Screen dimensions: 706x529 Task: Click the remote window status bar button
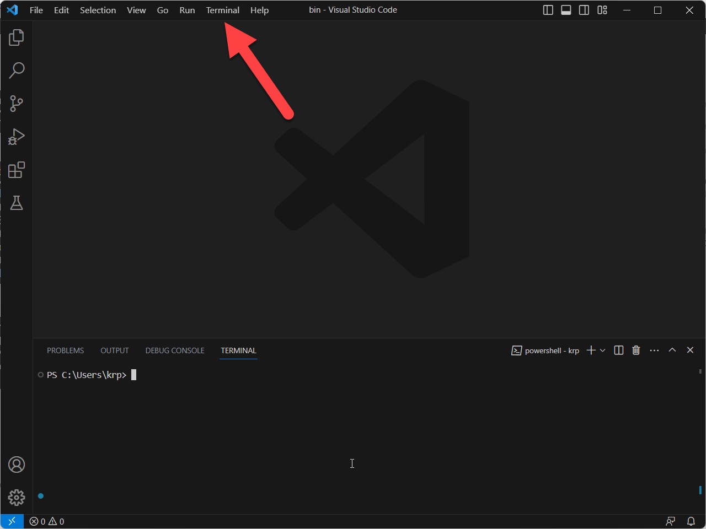(x=12, y=521)
